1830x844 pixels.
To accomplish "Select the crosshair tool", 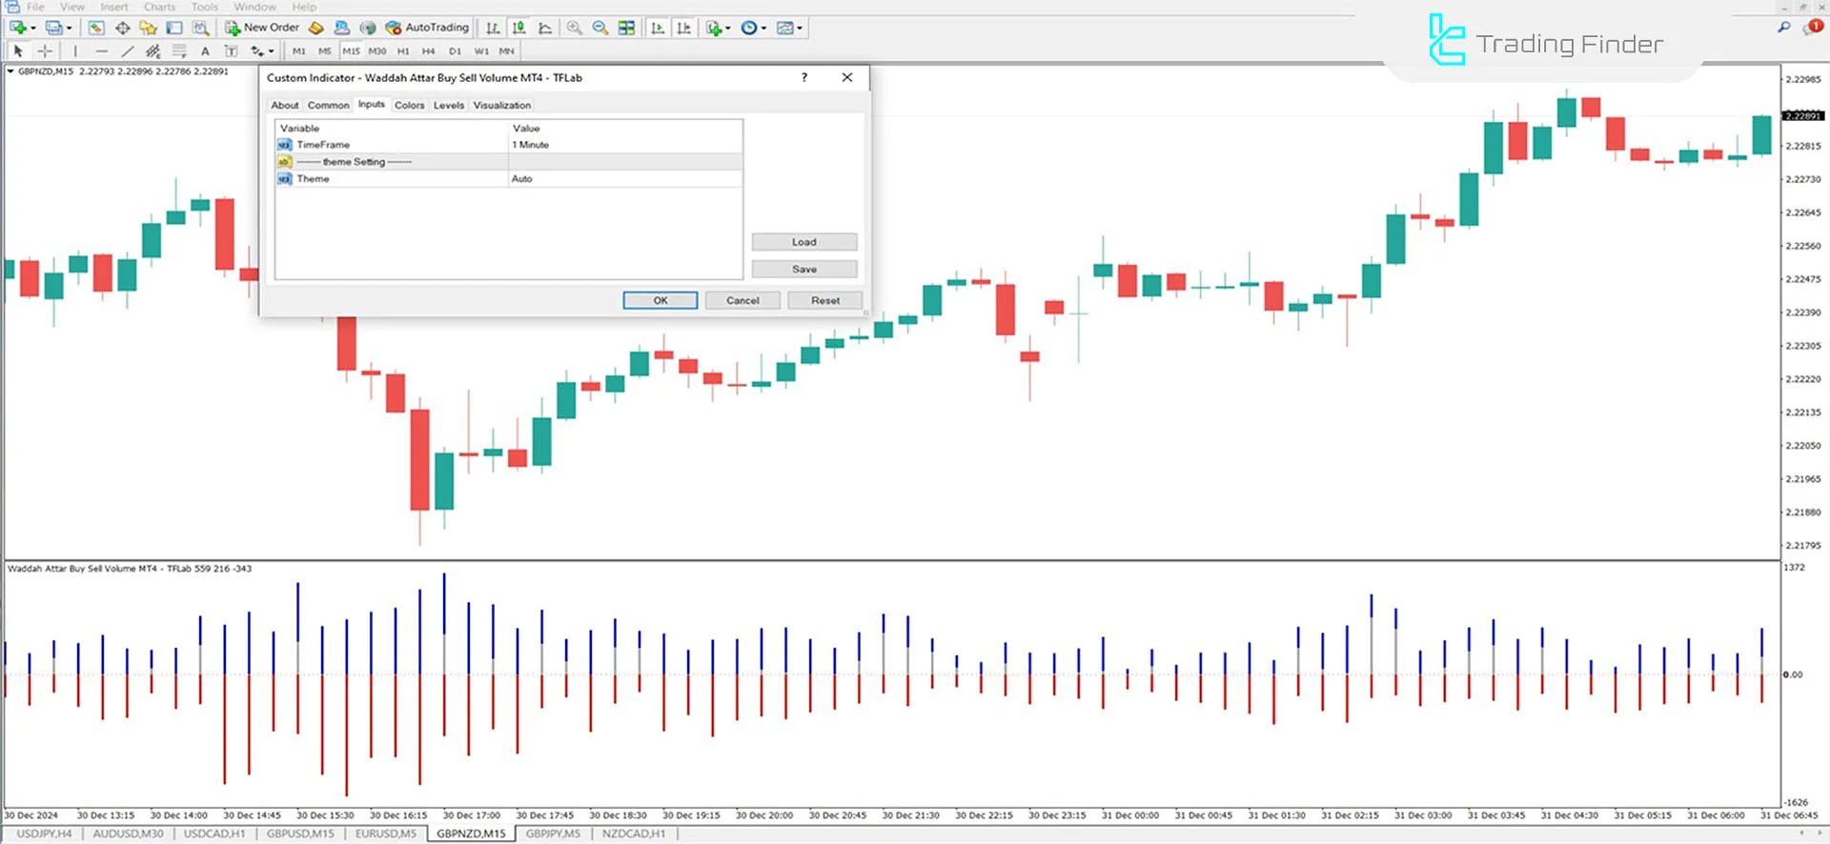I will coord(45,51).
